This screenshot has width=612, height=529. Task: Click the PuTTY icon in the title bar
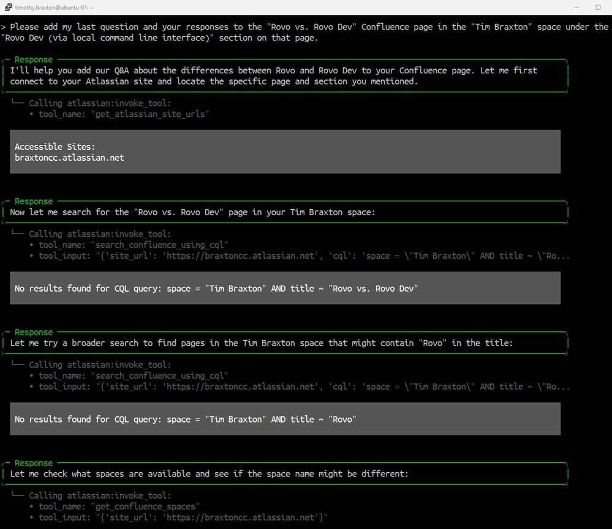coord(8,7)
